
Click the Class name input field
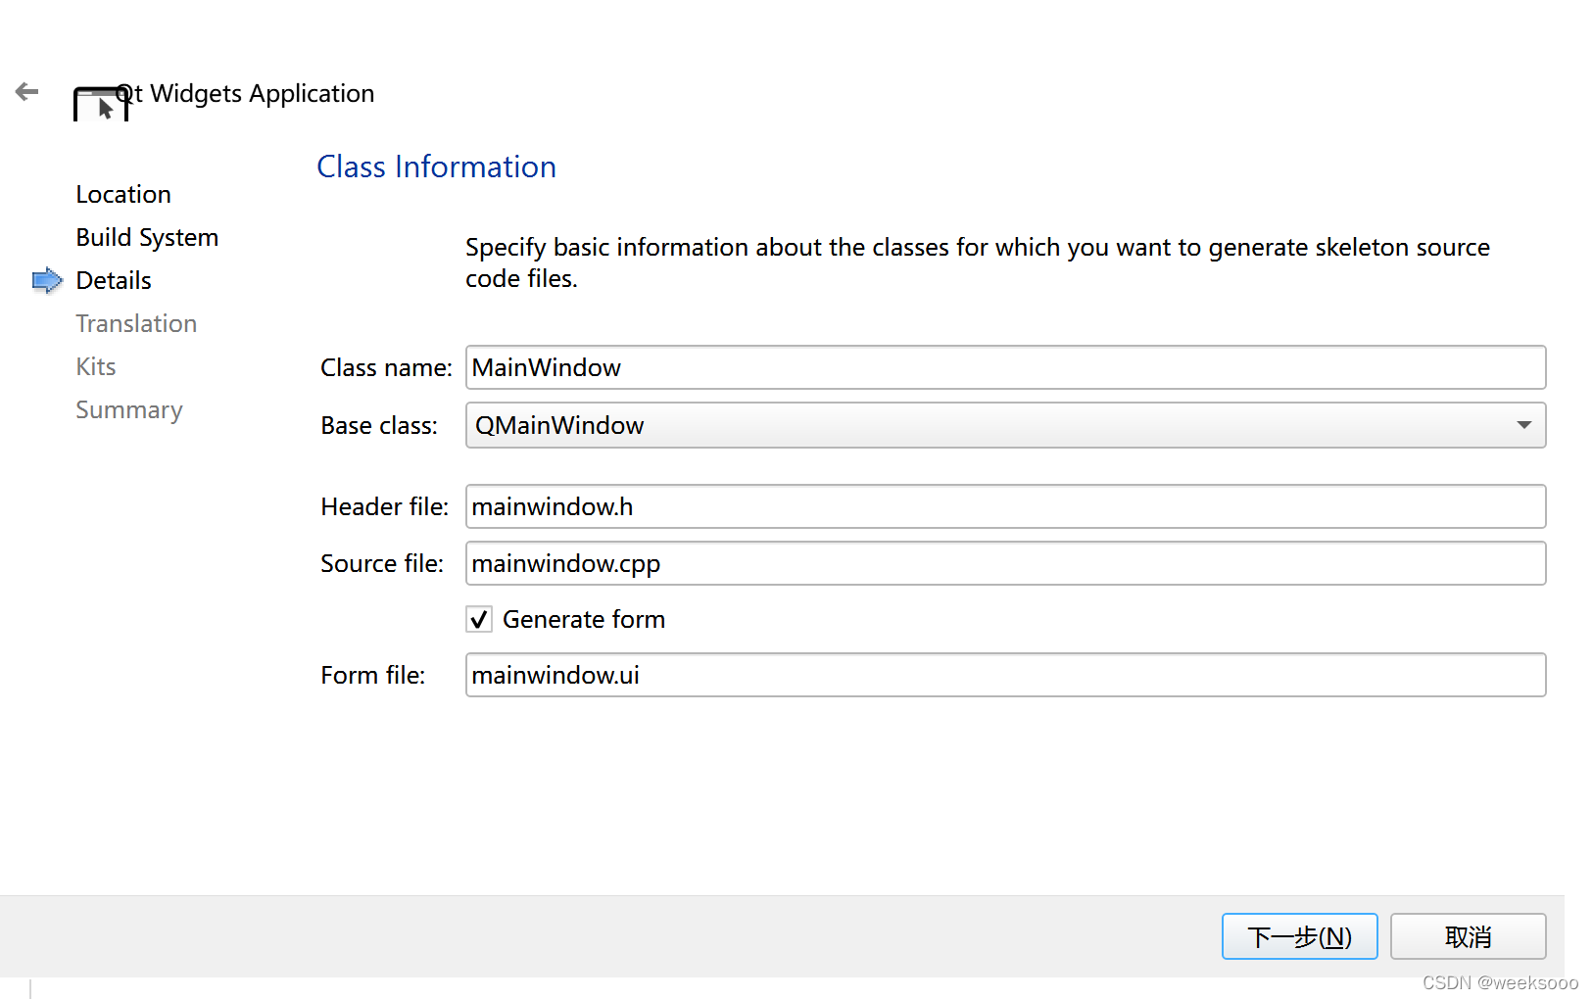tap(1005, 367)
